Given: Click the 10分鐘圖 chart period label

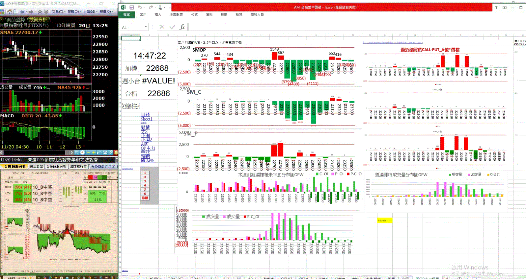Looking at the screenshot, I should (66, 25).
